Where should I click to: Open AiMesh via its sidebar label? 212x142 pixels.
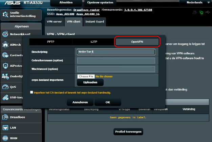click(15, 45)
